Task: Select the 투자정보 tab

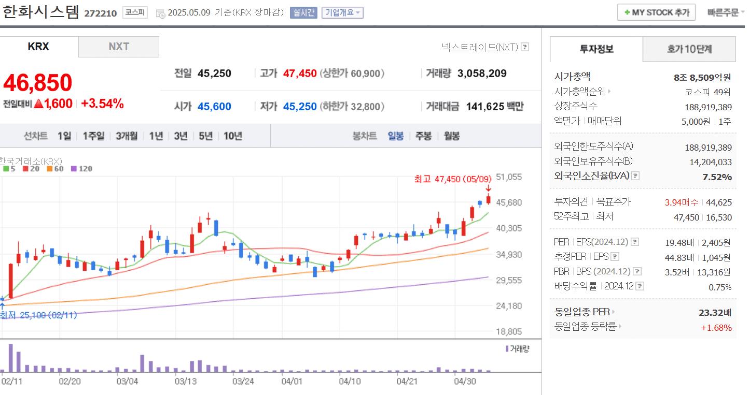Action: pyautogui.click(x=596, y=49)
